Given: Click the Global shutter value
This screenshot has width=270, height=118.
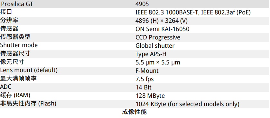Looking at the screenshot, I should coord(155,46).
